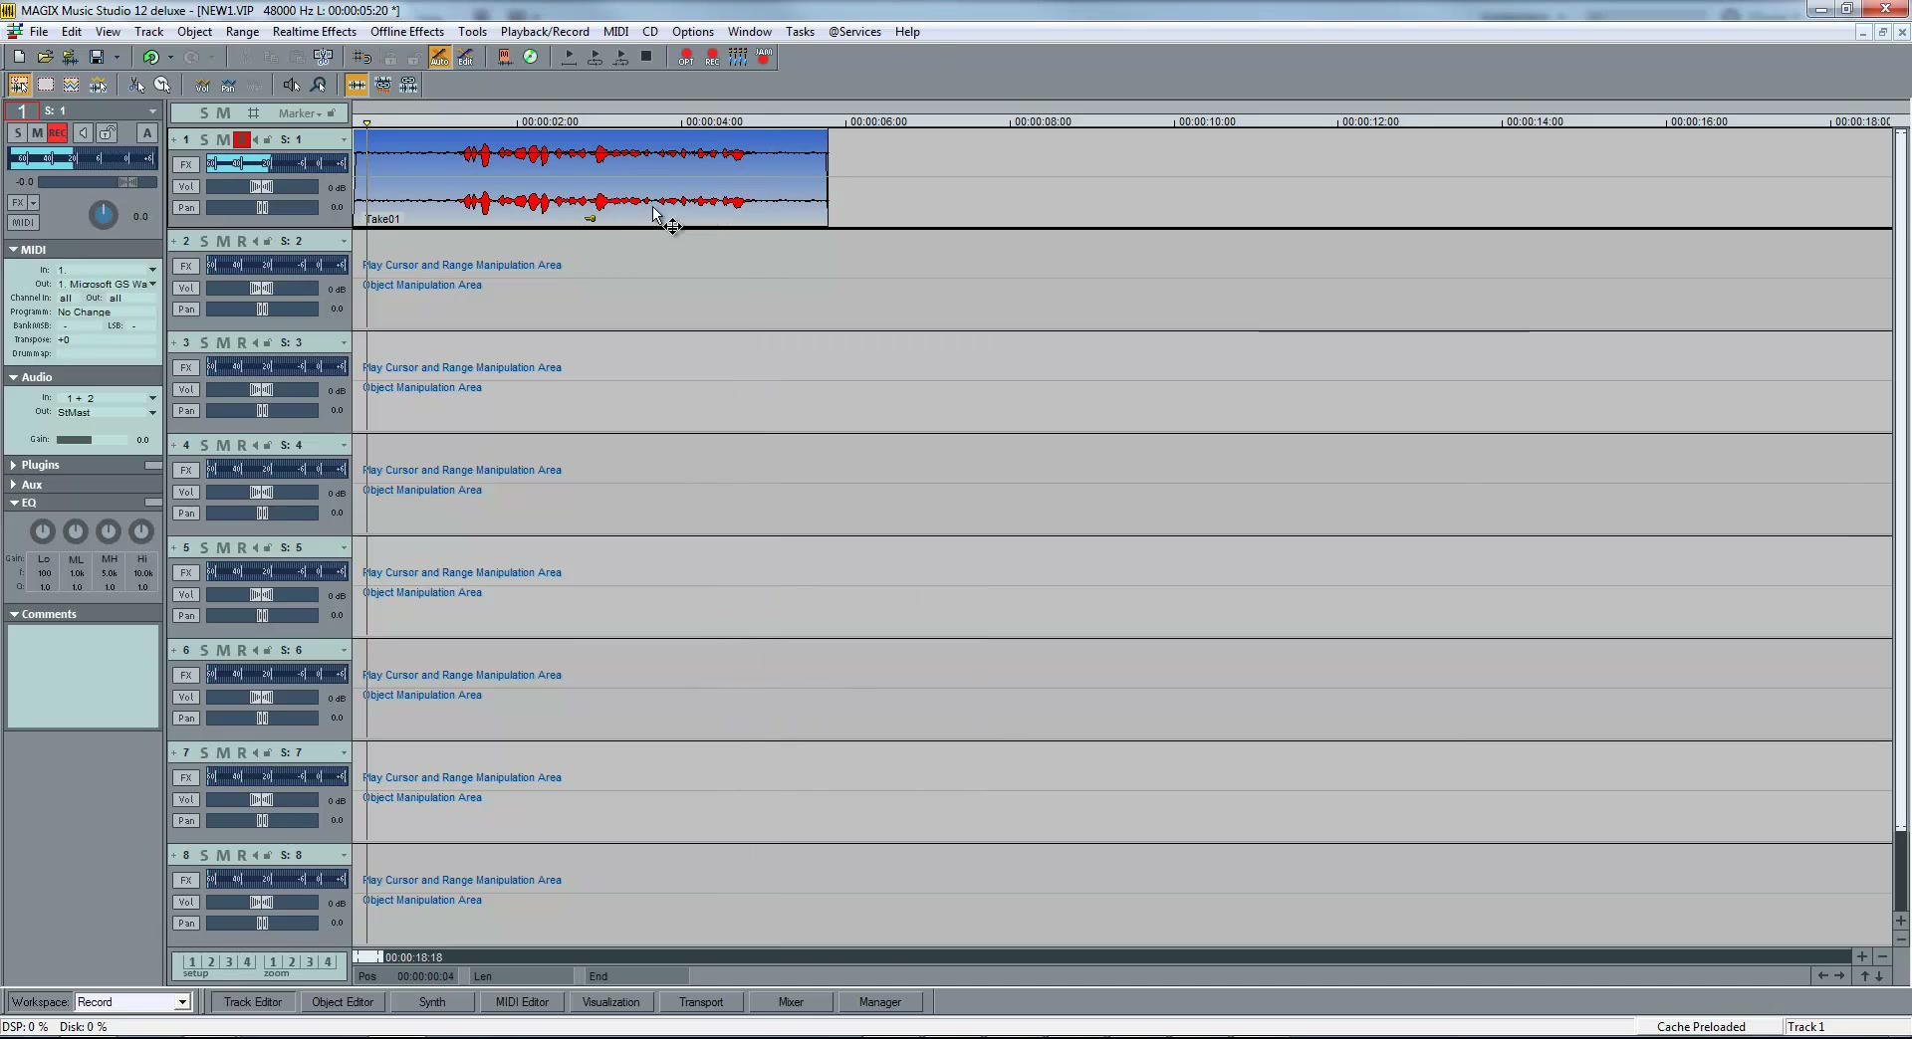1912x1039 pixels.
Task: Toggle monitoring speaker on track 4 header
Action: tap(256, 445)
